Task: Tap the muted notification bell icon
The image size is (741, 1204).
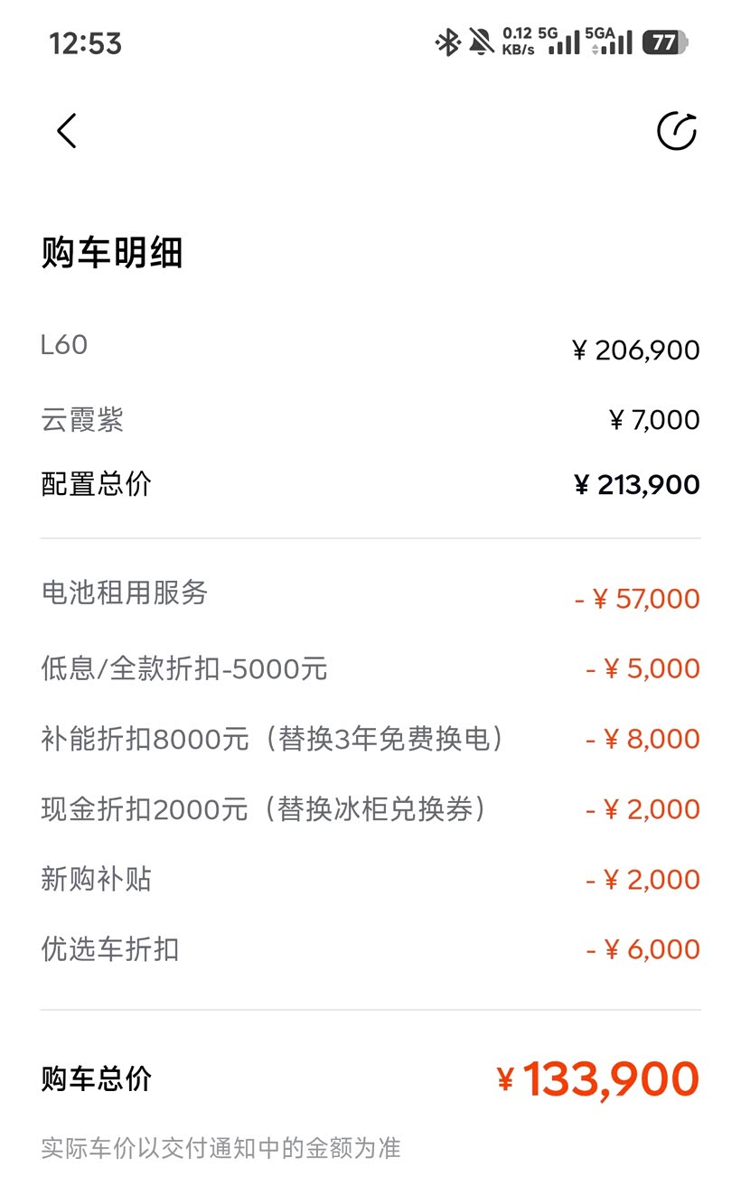Action: [x=481, y=42]
